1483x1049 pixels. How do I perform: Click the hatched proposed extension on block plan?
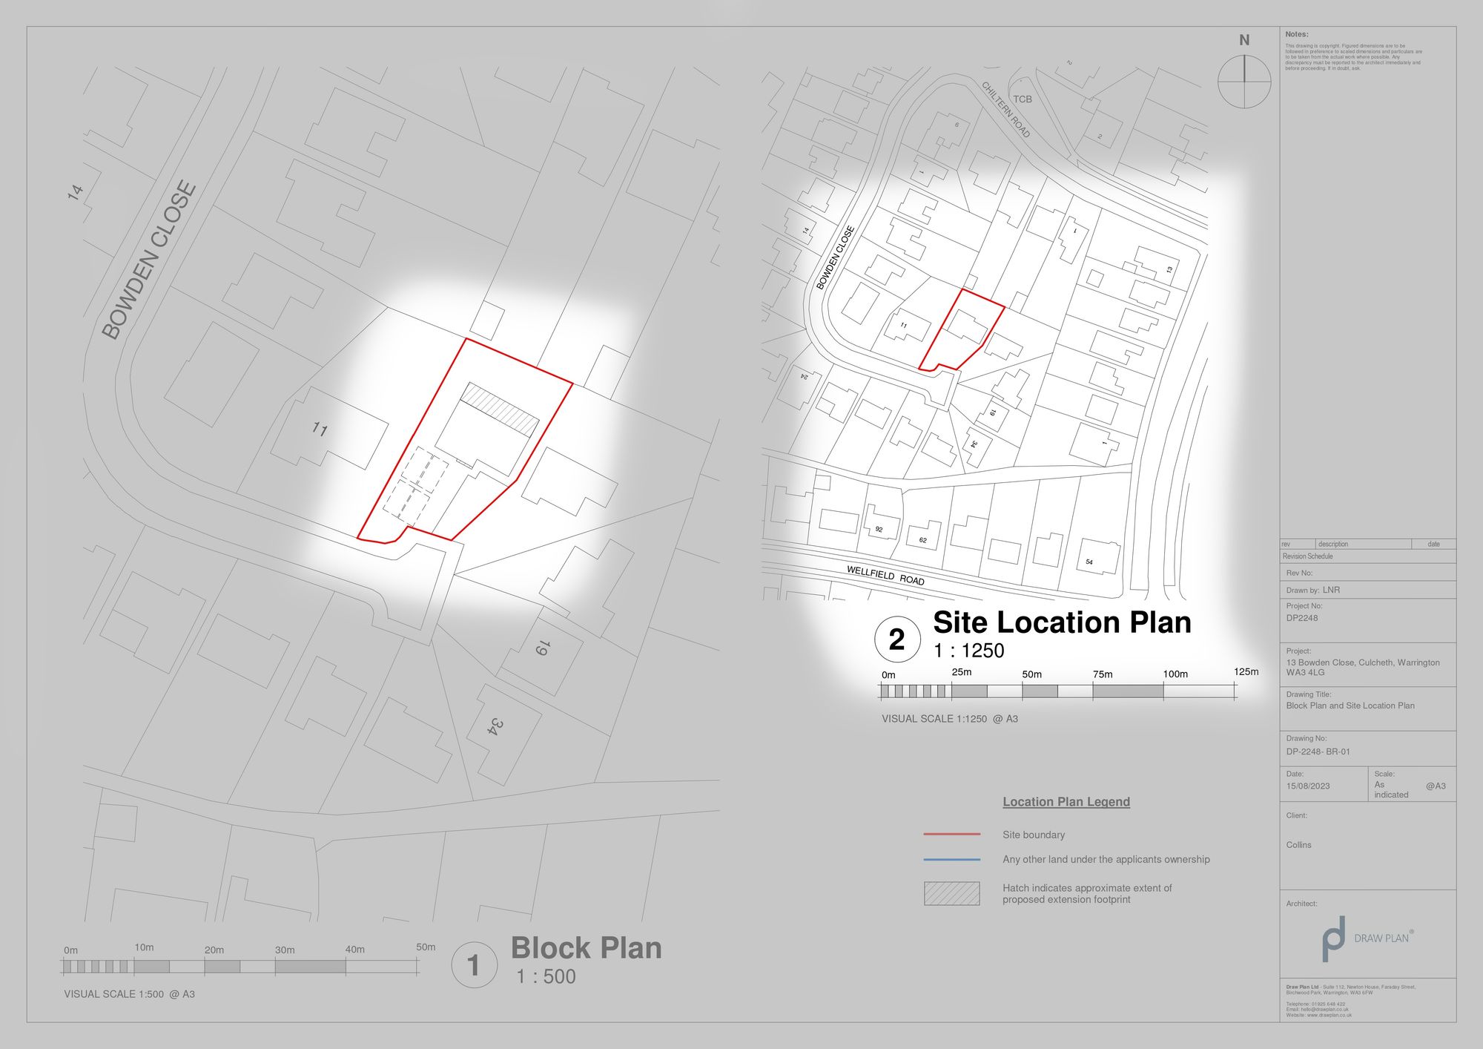tap(499, 410)
